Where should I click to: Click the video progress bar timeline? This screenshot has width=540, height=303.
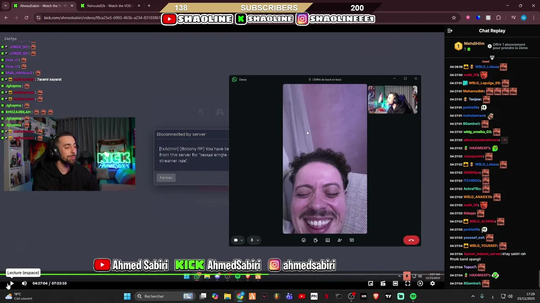coord(222,275)
